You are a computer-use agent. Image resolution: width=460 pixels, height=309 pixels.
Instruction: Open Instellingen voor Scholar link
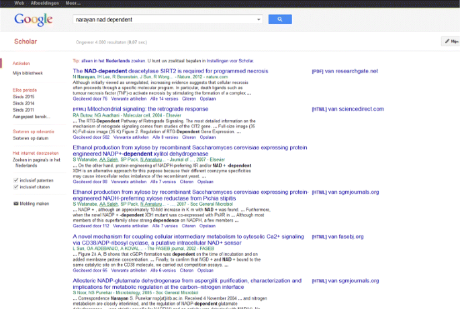point(230,61)
